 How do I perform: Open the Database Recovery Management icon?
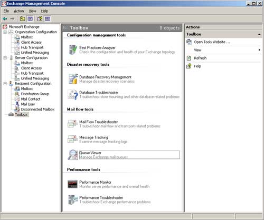[x=73, y=79]
